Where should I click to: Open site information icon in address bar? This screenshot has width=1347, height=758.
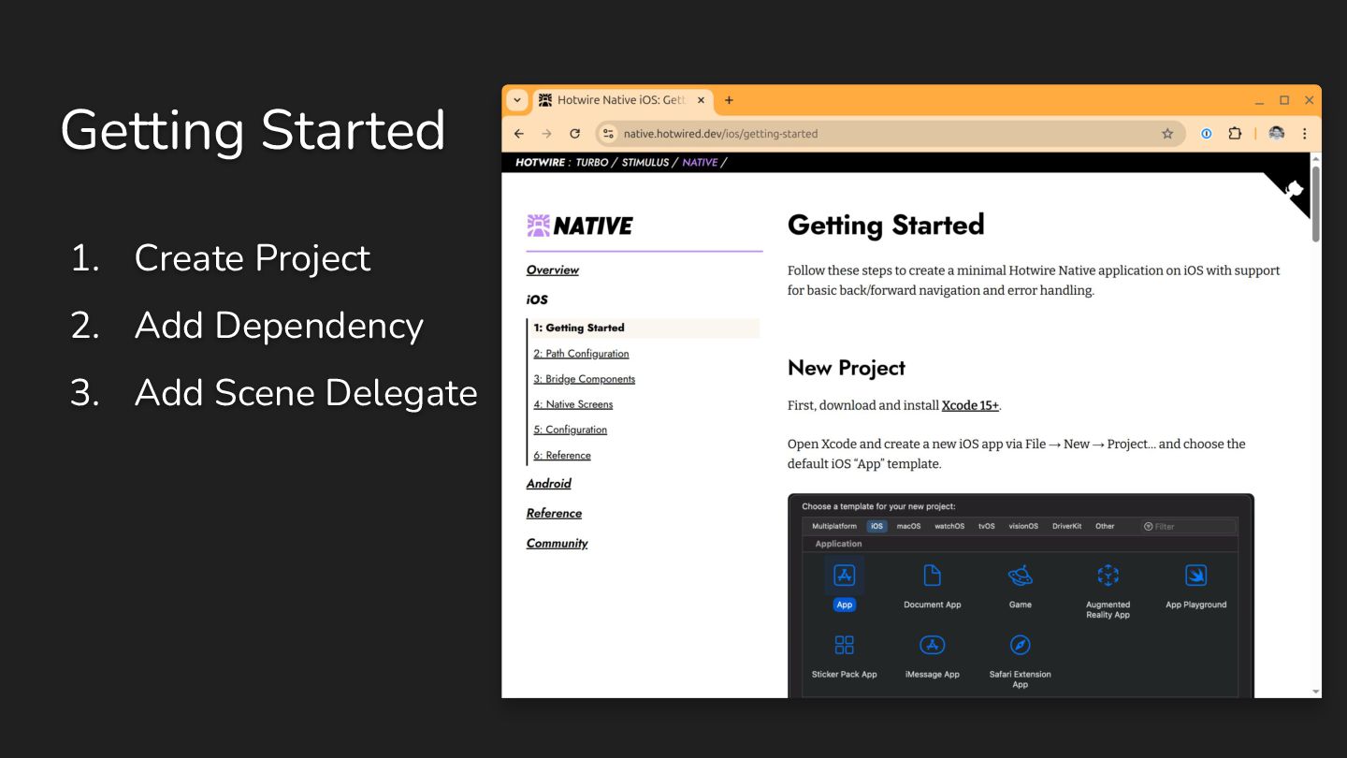click(608, 134)
